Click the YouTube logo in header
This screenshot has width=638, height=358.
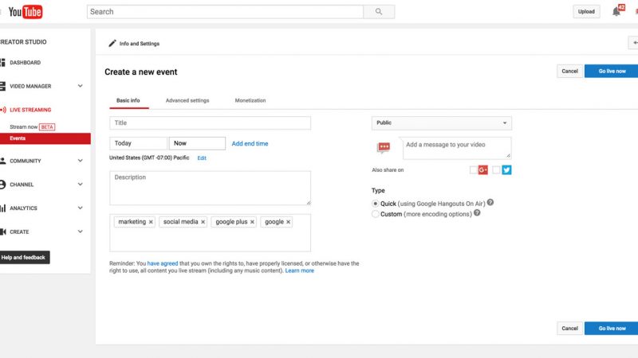[x=25, y=12]
